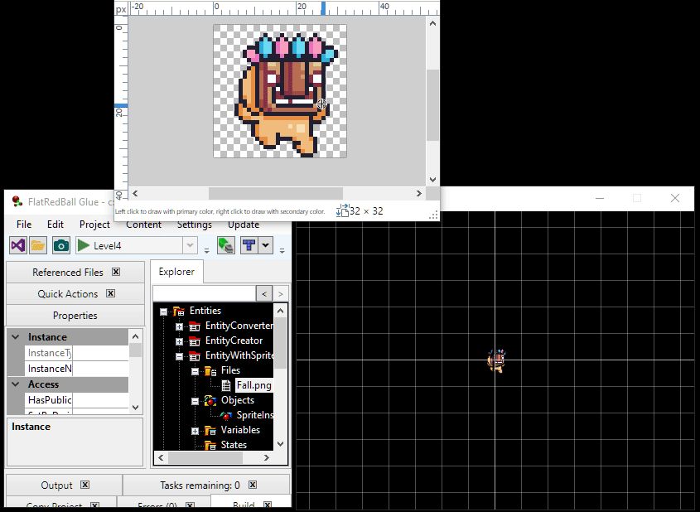Open the Project menu
Screen dimensions: 700x512
94,225
